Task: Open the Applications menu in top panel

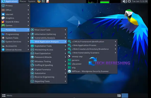Action: (10, 1)
